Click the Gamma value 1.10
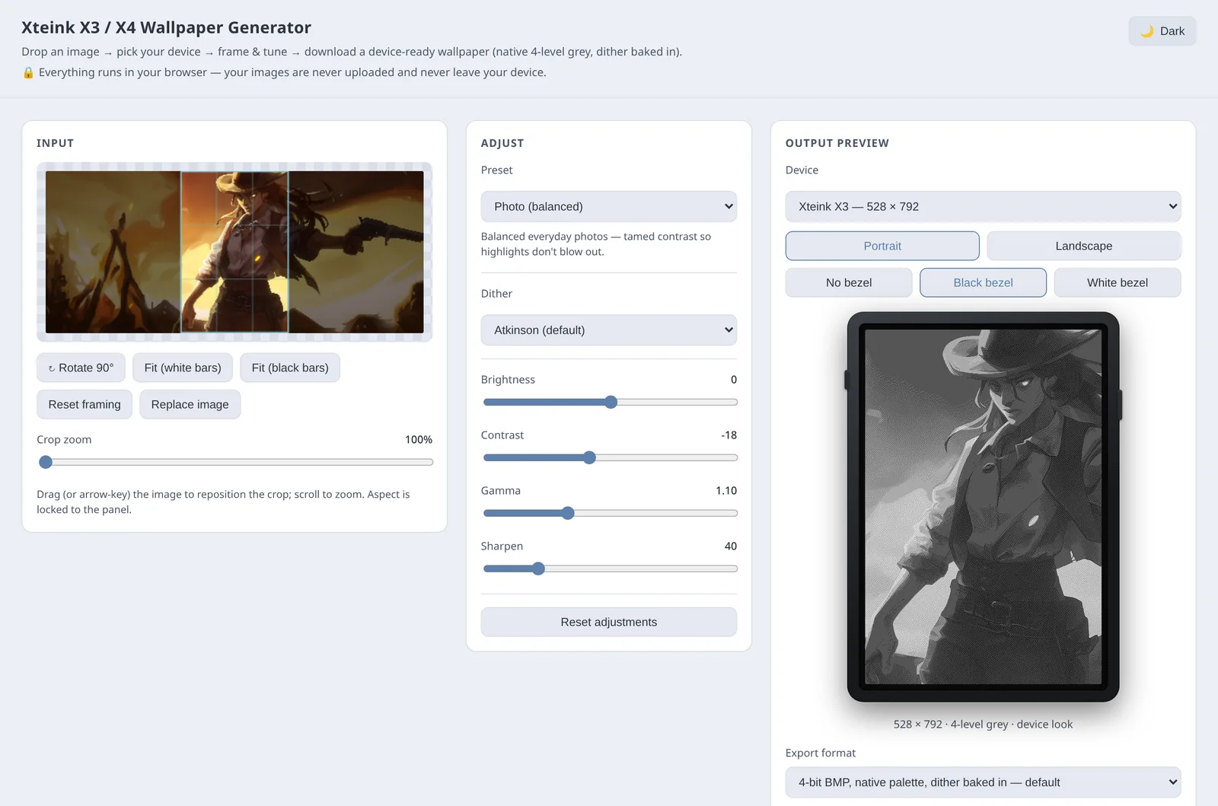 click(x=726, y=491)
